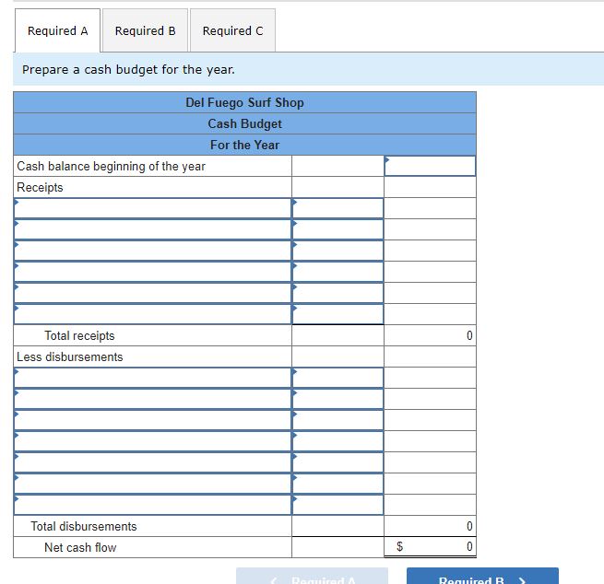The image size is (604, 584).
Task: Switch to the Required A tab
Action: tap(57, 30)
